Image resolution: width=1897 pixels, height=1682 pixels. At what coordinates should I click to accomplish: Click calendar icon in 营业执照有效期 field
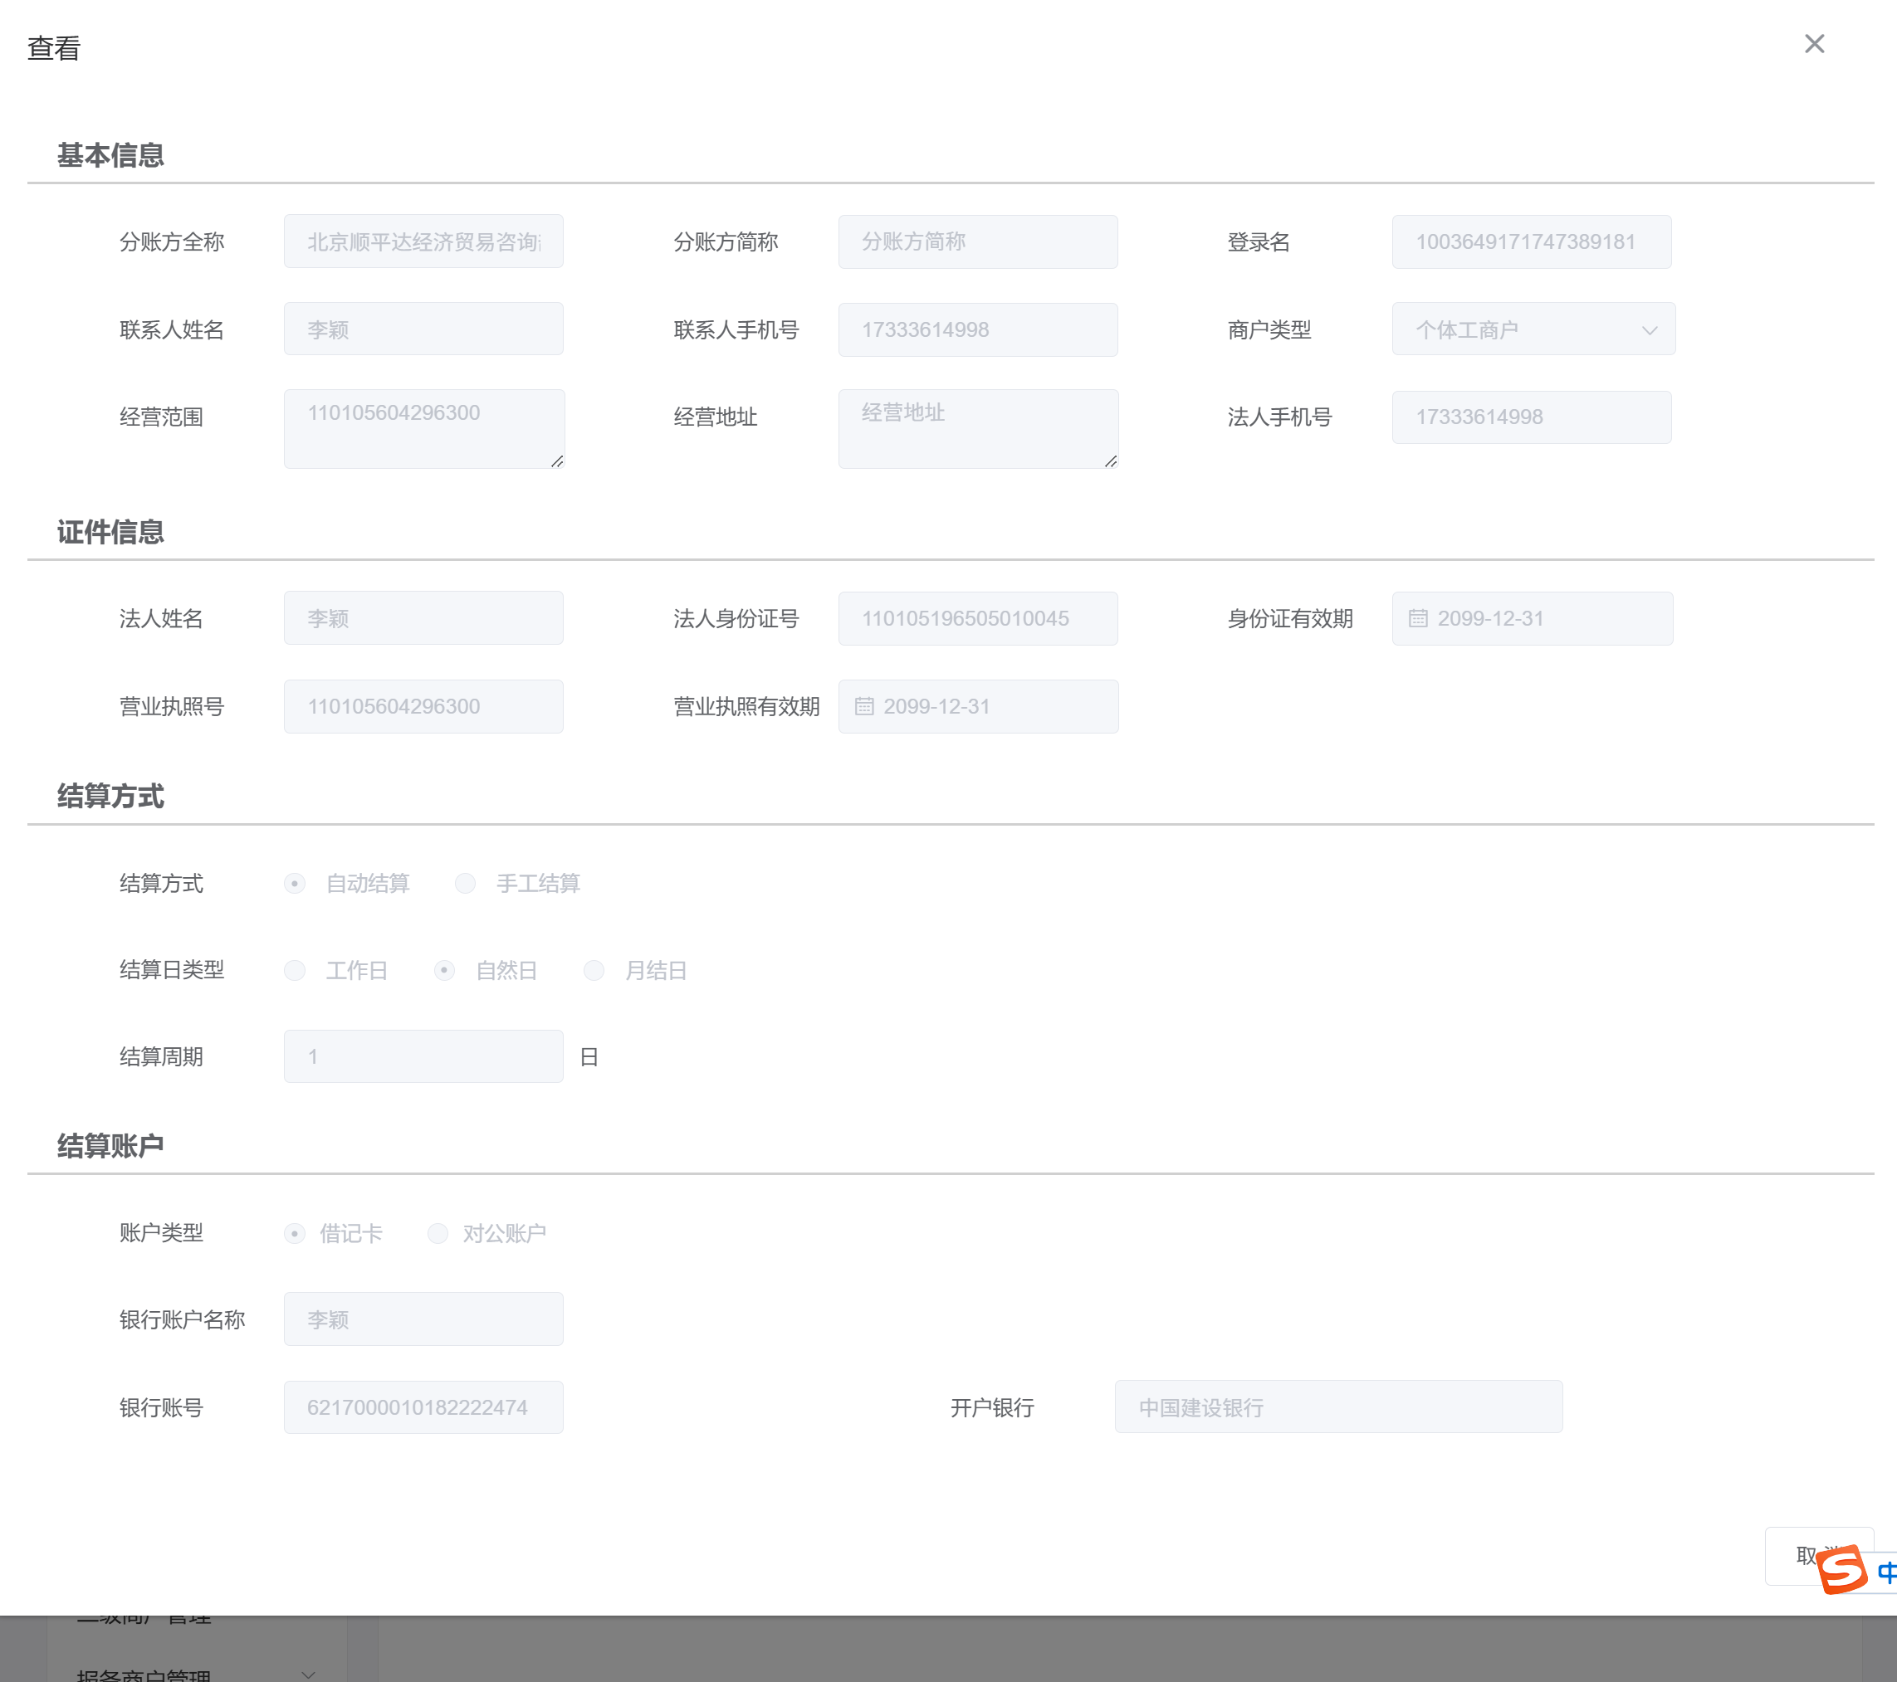[x=863, y=706]
